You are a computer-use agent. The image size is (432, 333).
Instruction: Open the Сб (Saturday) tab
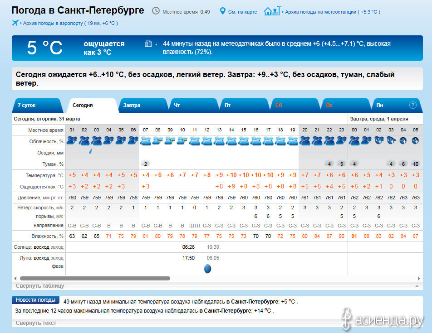pos(279,105)
